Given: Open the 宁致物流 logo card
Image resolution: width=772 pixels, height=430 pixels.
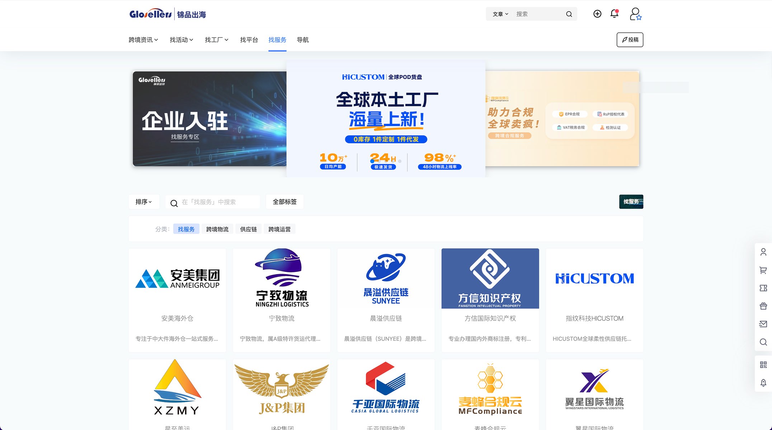Looking at the screenshot, I should [282, 278].
